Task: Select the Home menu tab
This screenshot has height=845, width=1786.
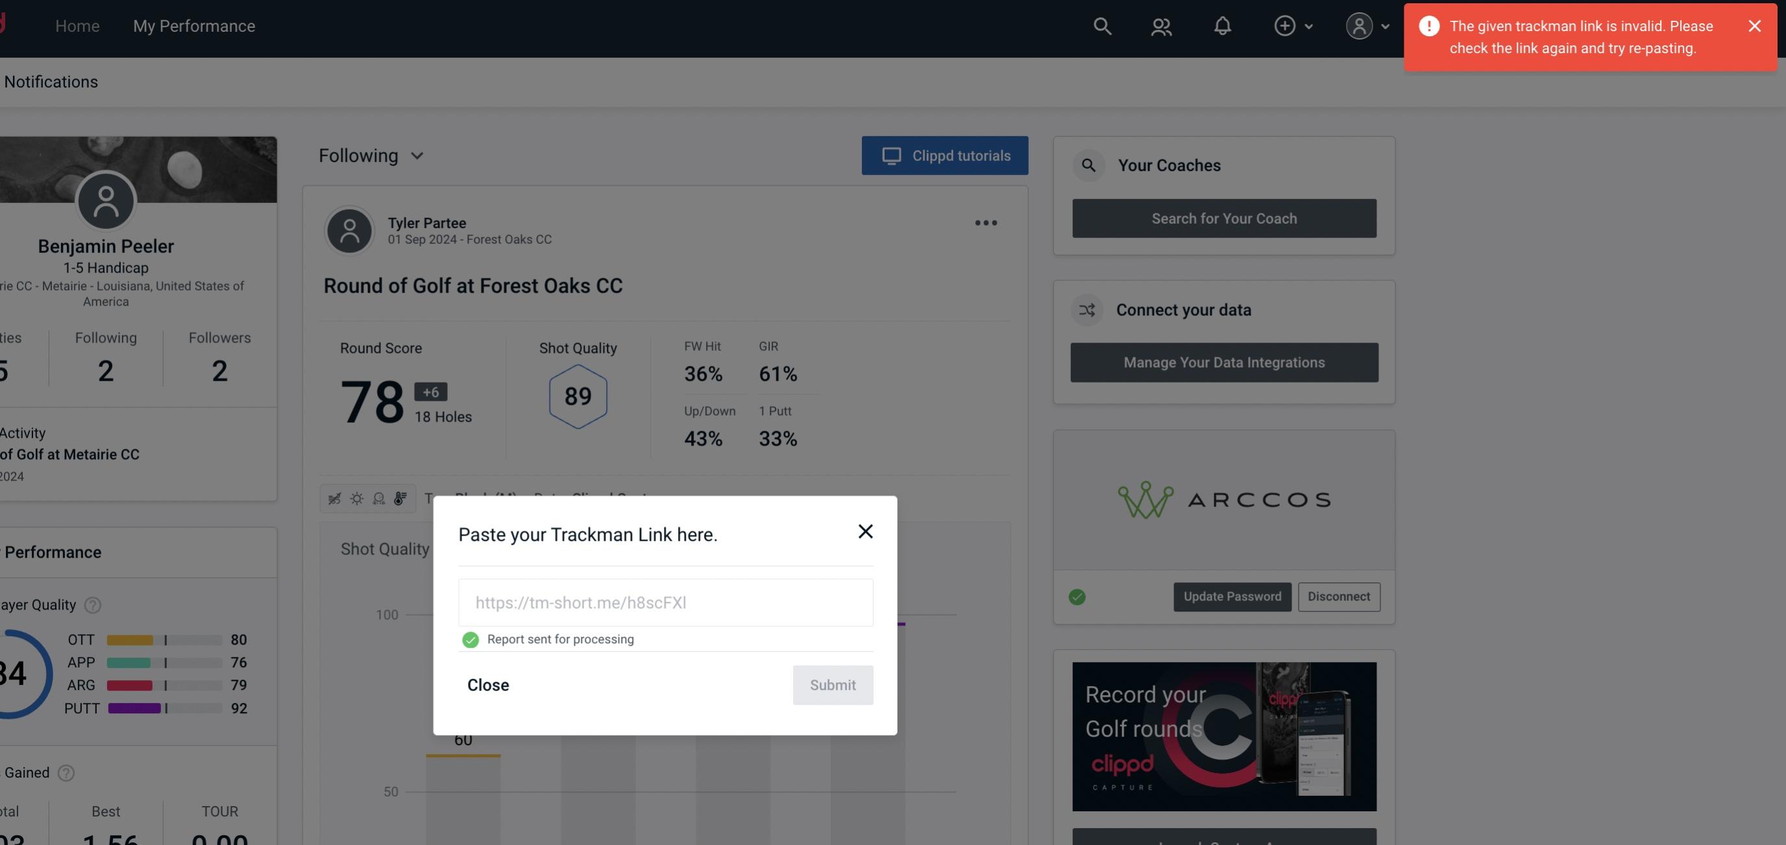Action: 75,25
